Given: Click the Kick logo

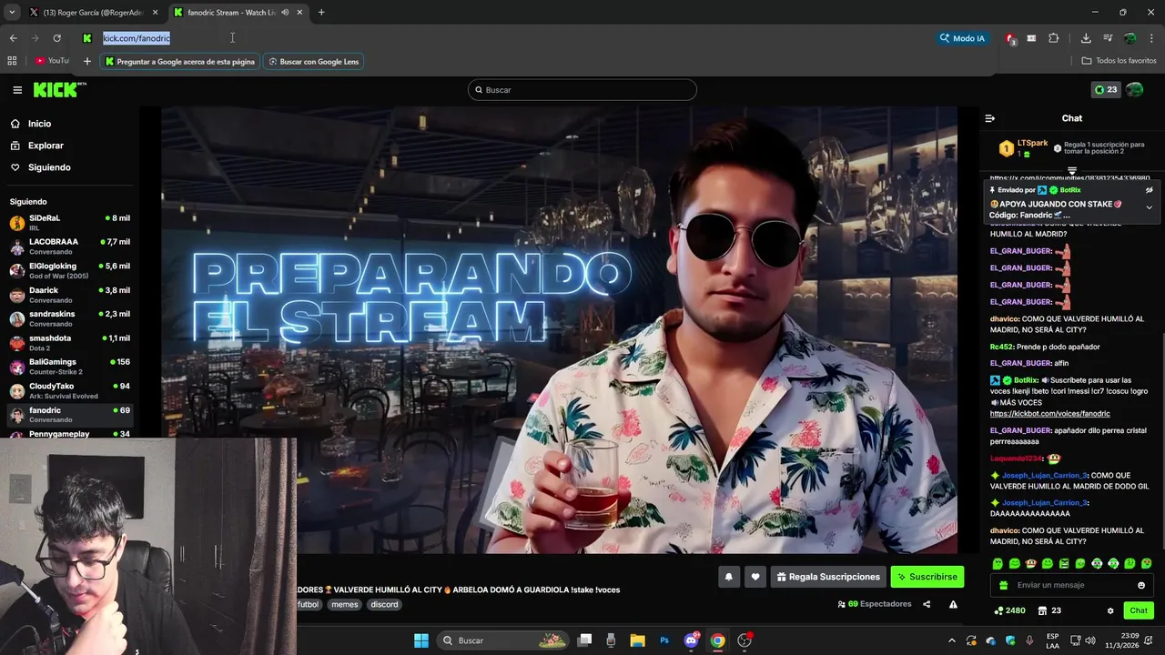Looking at the screenshot, I should tap(58, 89).
